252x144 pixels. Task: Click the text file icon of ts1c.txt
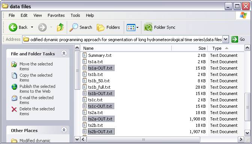[x=84, y=100]
